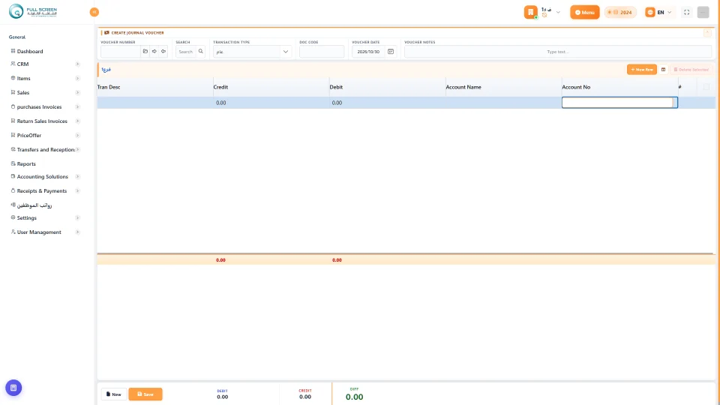Image resolution: width=720 pixels, height=405 pixels.
Task: Click the Dashboard sidebar icon
Action: point(13,51)
